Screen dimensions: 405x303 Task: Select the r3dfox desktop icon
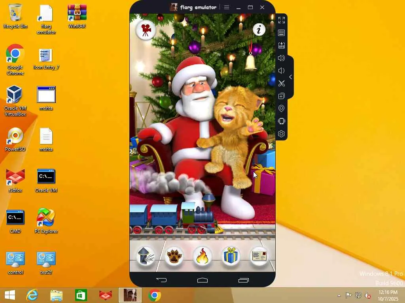click(x=15, y=180)
